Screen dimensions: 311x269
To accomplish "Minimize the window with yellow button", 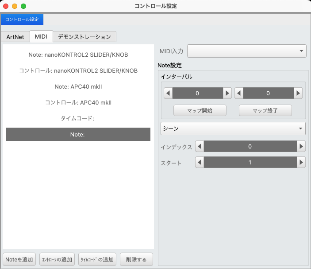I will (x=15, y=6).
